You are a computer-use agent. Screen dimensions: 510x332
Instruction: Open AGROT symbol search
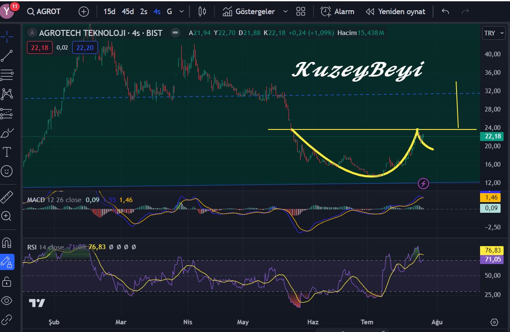pyautogui.click(x=44, y=12)
